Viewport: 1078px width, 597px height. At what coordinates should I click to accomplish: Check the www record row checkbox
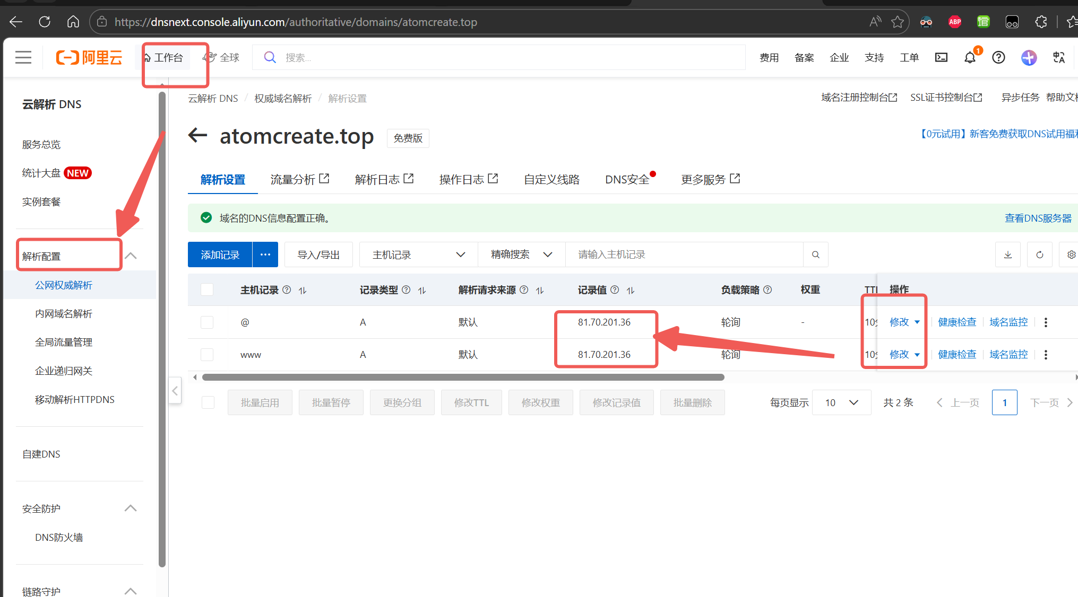207,355
